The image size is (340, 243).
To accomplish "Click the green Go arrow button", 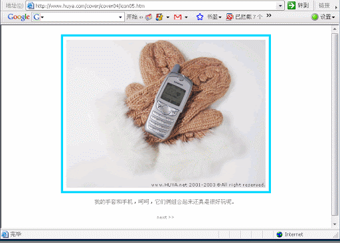I will point(292,5).
